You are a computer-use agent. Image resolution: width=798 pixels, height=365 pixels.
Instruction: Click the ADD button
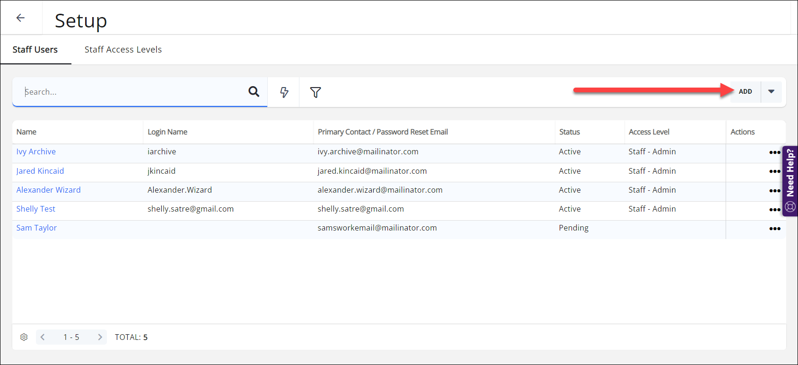745,92
